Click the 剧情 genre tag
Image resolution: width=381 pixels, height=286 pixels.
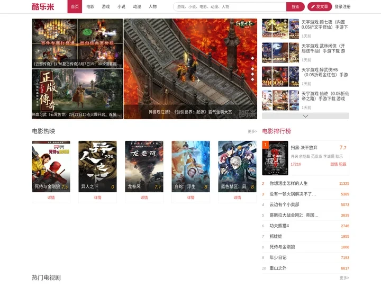tap(334, 164)
